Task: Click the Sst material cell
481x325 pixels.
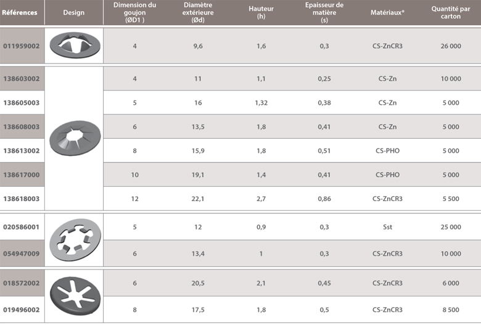Action: pyautogui.click(x=387, y=227)
